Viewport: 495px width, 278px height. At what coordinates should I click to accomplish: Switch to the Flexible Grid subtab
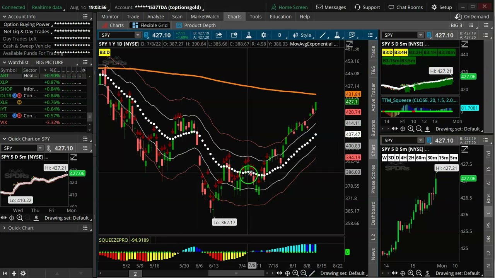(150, 25)
